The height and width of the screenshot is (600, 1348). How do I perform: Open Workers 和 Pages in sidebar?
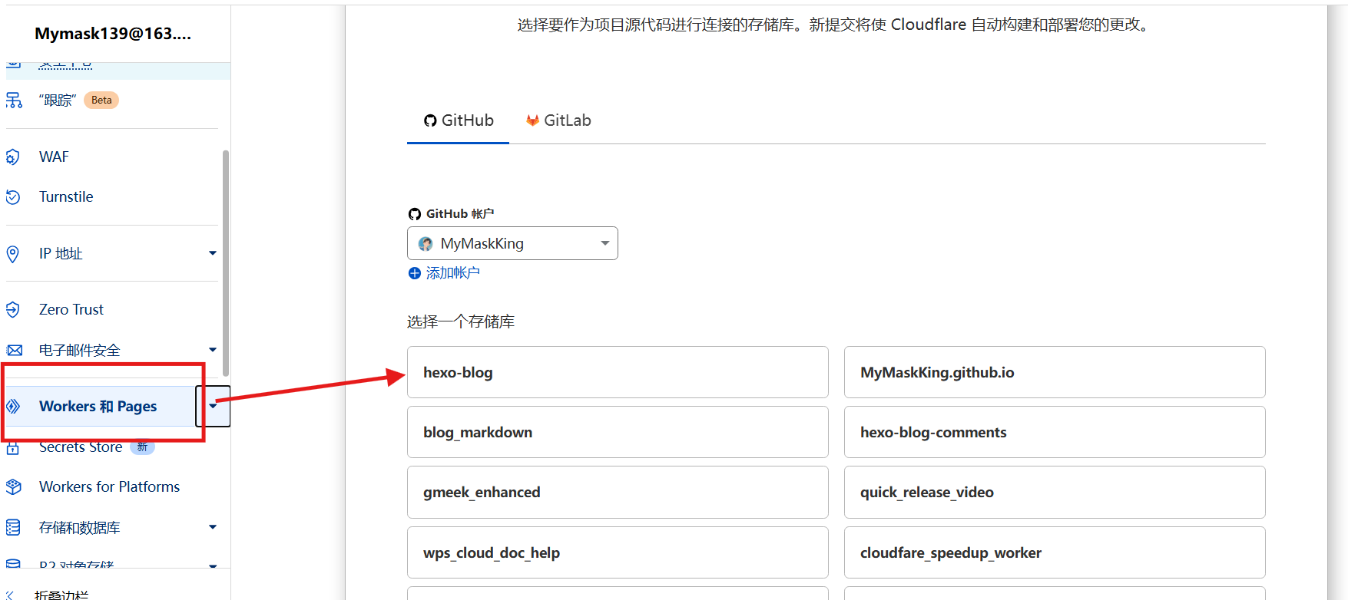(x=98, y=406)
